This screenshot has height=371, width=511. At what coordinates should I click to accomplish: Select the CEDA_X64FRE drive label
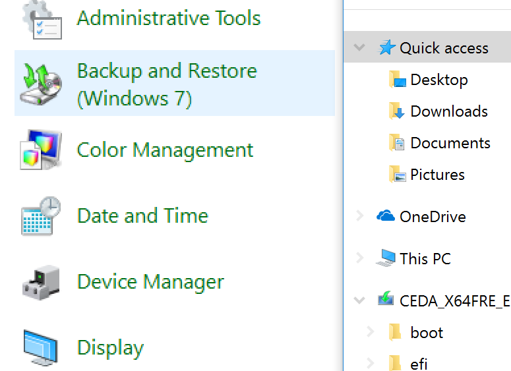(455, 300)
